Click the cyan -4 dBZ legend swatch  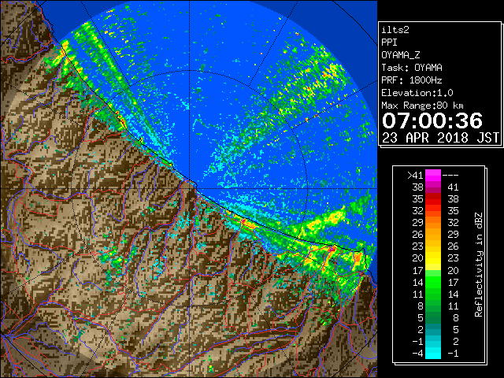(433, 354)
